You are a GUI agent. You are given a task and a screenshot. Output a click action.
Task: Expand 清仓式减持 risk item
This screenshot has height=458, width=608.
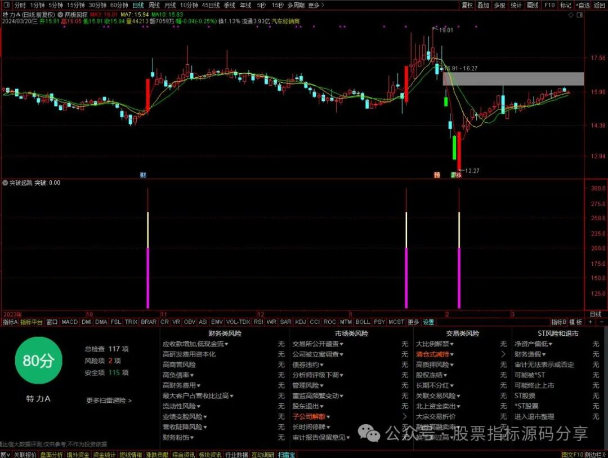click(435, 354)
